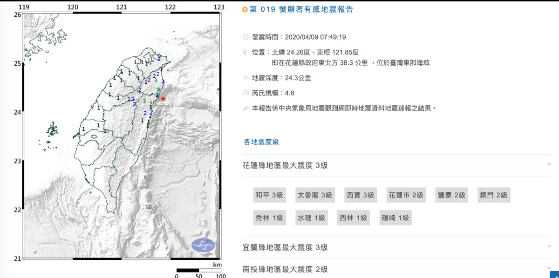The width and height of the screenshot is (559, 278).
Task: Click the pencil icon beside the report note
Action: 246,108
